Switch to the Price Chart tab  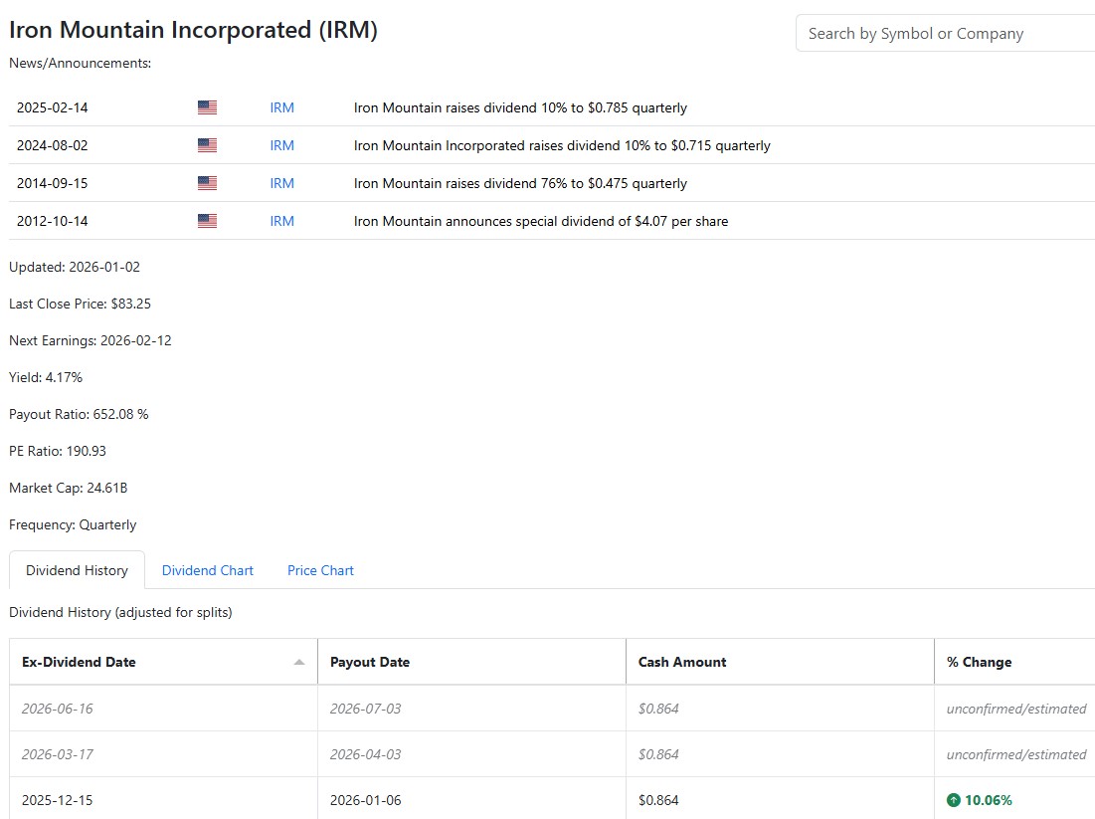click(x=320, y=570)
